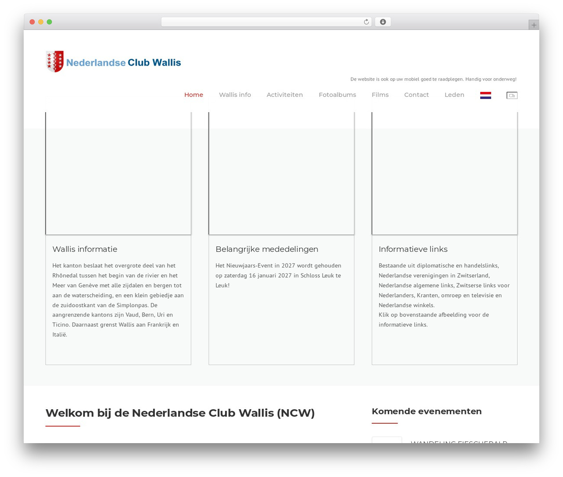Click the 'Informatieve links' card heading
The width and height of the screenshot is (563, 477).
point(413,249)
